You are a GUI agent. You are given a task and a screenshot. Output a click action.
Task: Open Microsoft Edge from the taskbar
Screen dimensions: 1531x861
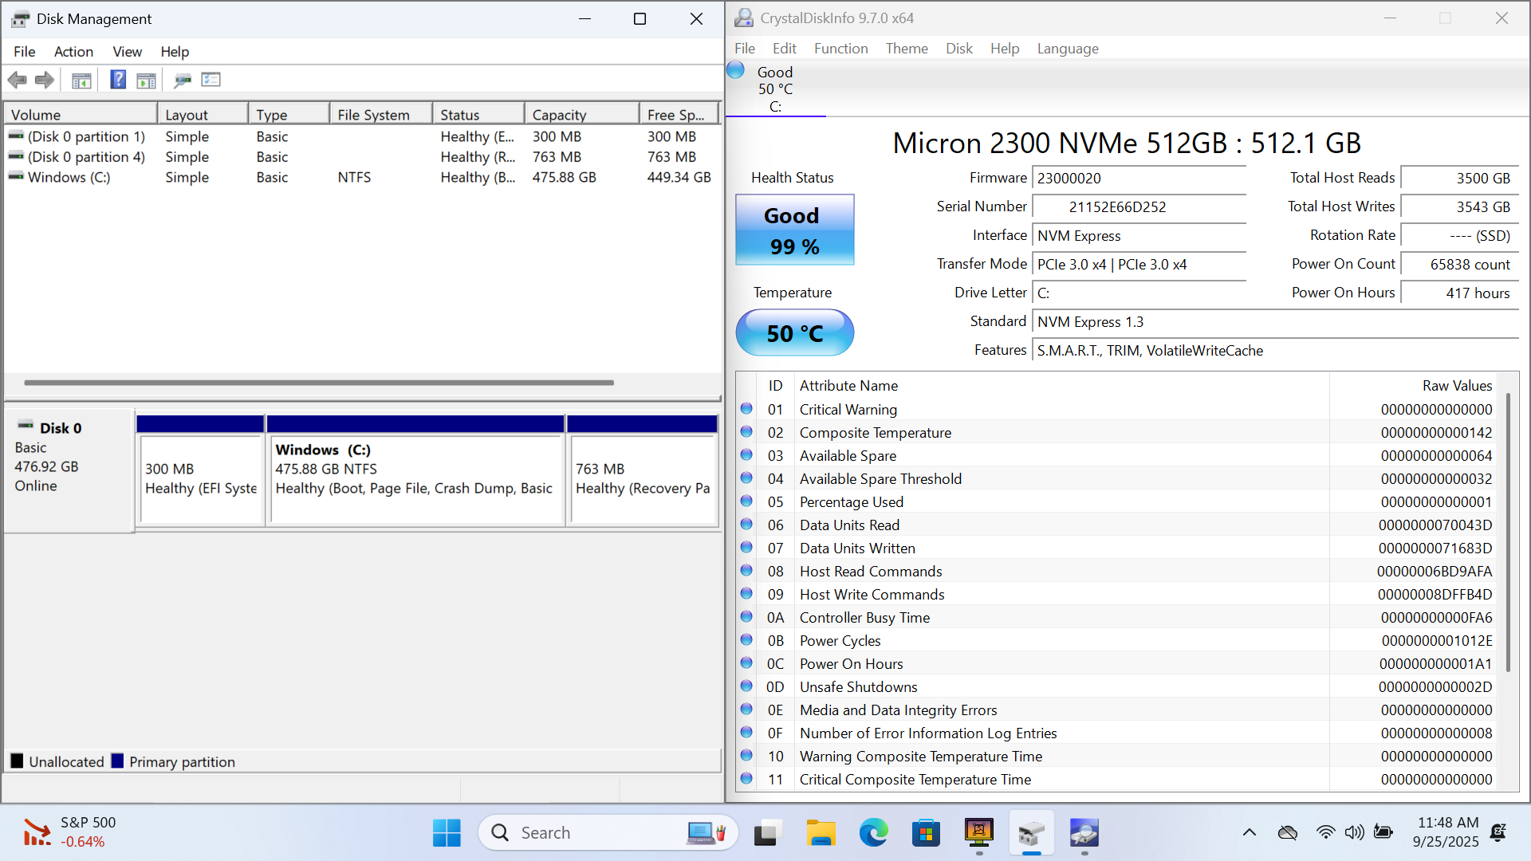click(873, 833)
